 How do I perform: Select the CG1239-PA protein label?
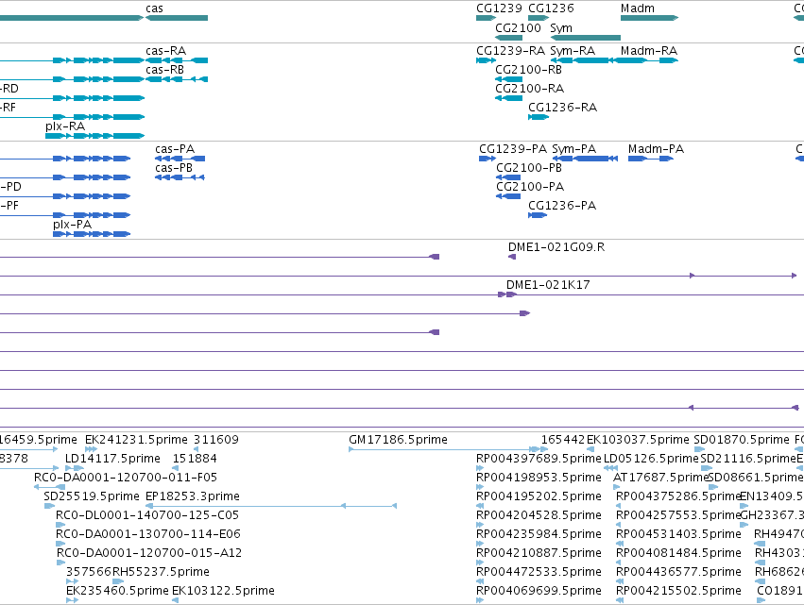[513, 149]
